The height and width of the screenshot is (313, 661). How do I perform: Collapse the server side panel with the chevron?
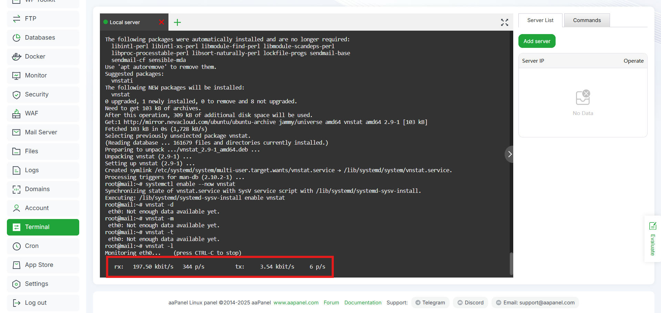509,154
